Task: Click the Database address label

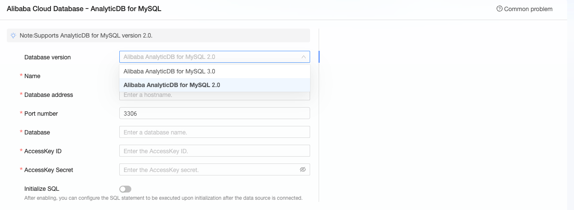Action: click(x=49, y=95)
